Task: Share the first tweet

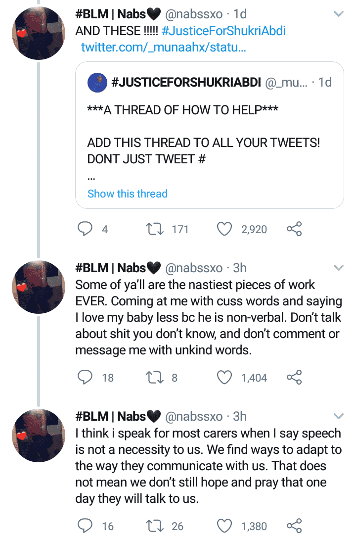Action: point(294,229)
